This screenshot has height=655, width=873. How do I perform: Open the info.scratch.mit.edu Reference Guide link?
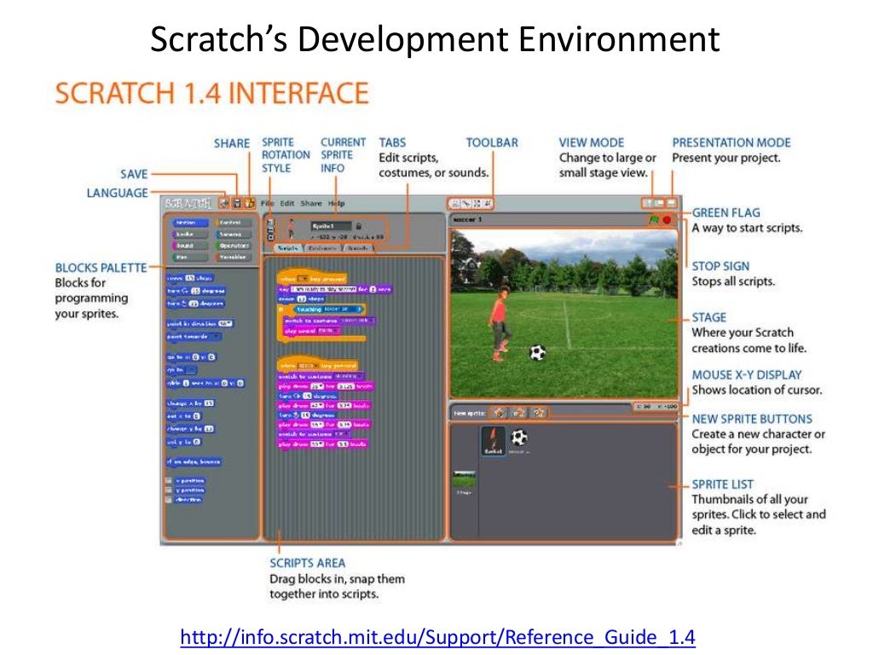click(437, 636)
